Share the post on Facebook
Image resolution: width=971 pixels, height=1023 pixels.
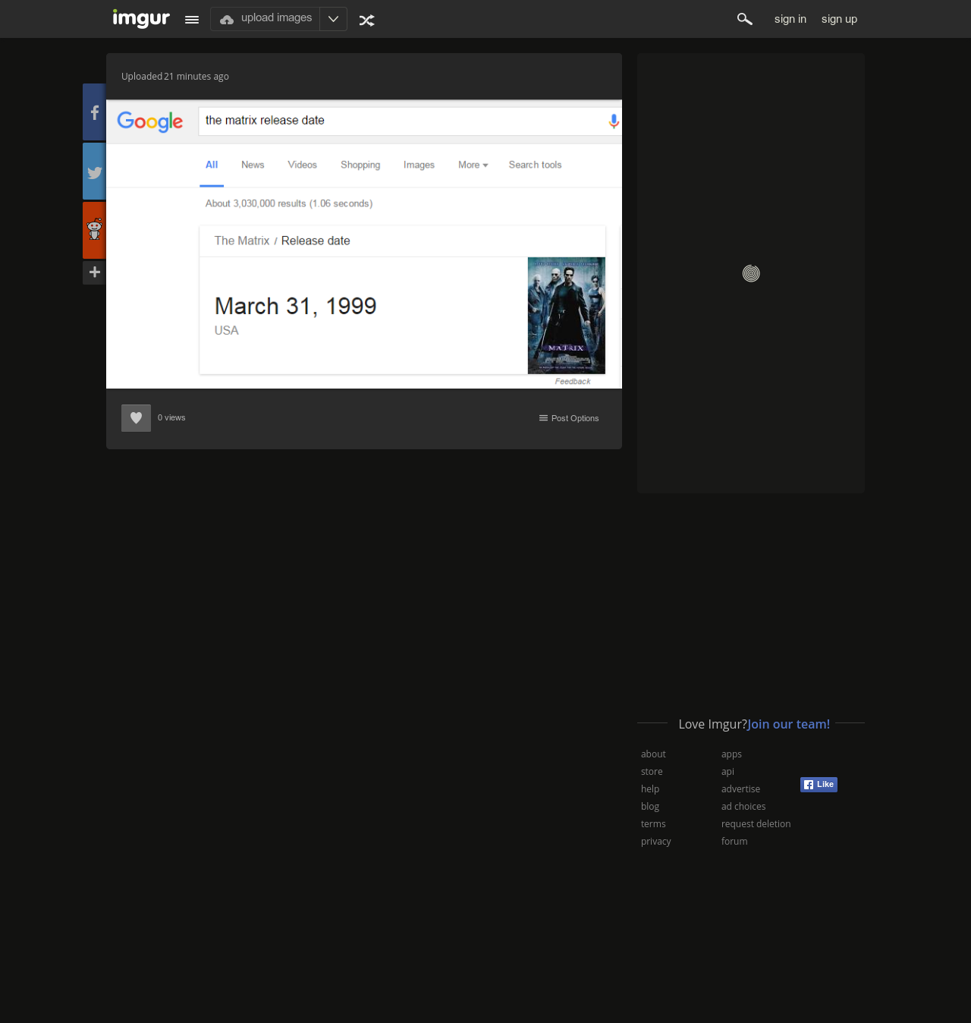click(94, 112)
